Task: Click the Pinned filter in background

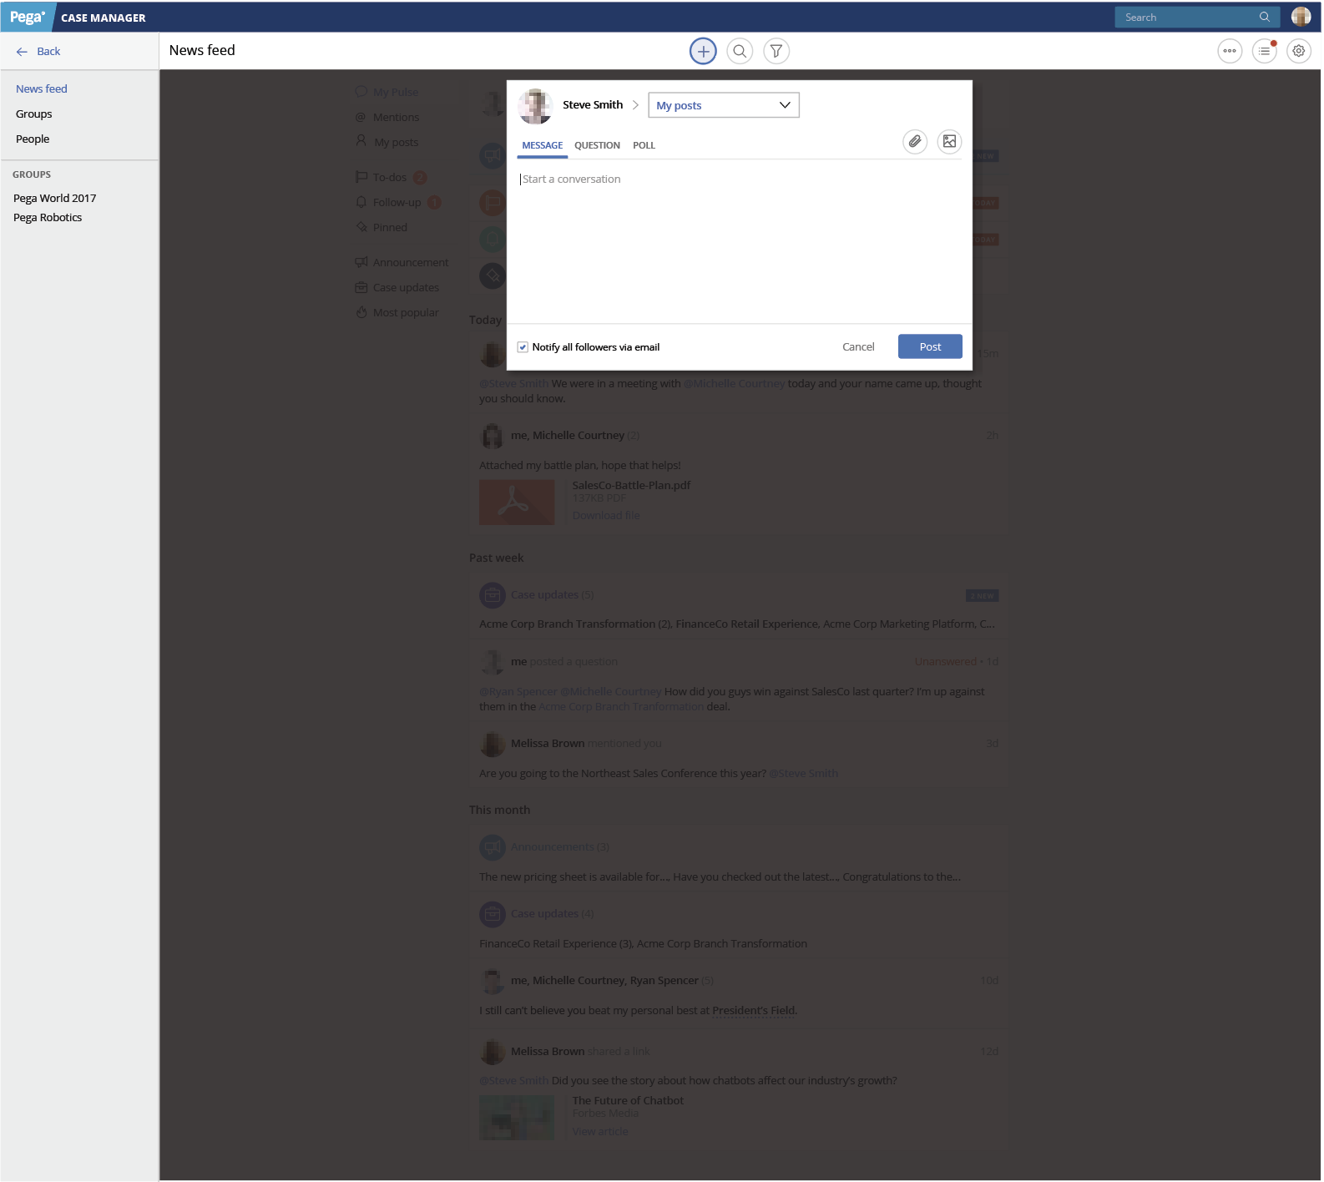Action: pyautogui.click(x=390, y=228)
